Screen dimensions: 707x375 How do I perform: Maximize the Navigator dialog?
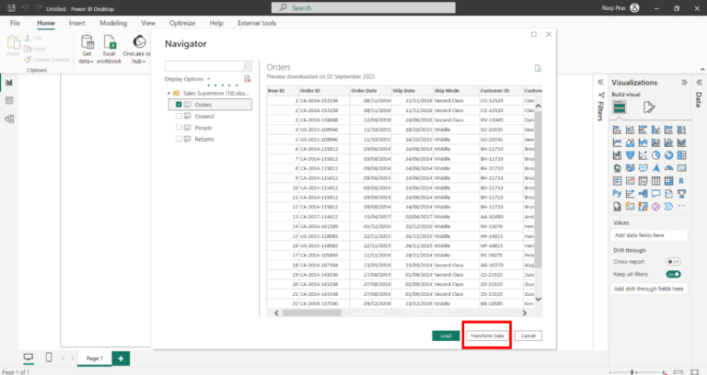(x=534, y=34)
